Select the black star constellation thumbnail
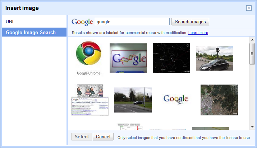This screenshot has width=257, height=148. pyautogui.click(x=171, y=58)
